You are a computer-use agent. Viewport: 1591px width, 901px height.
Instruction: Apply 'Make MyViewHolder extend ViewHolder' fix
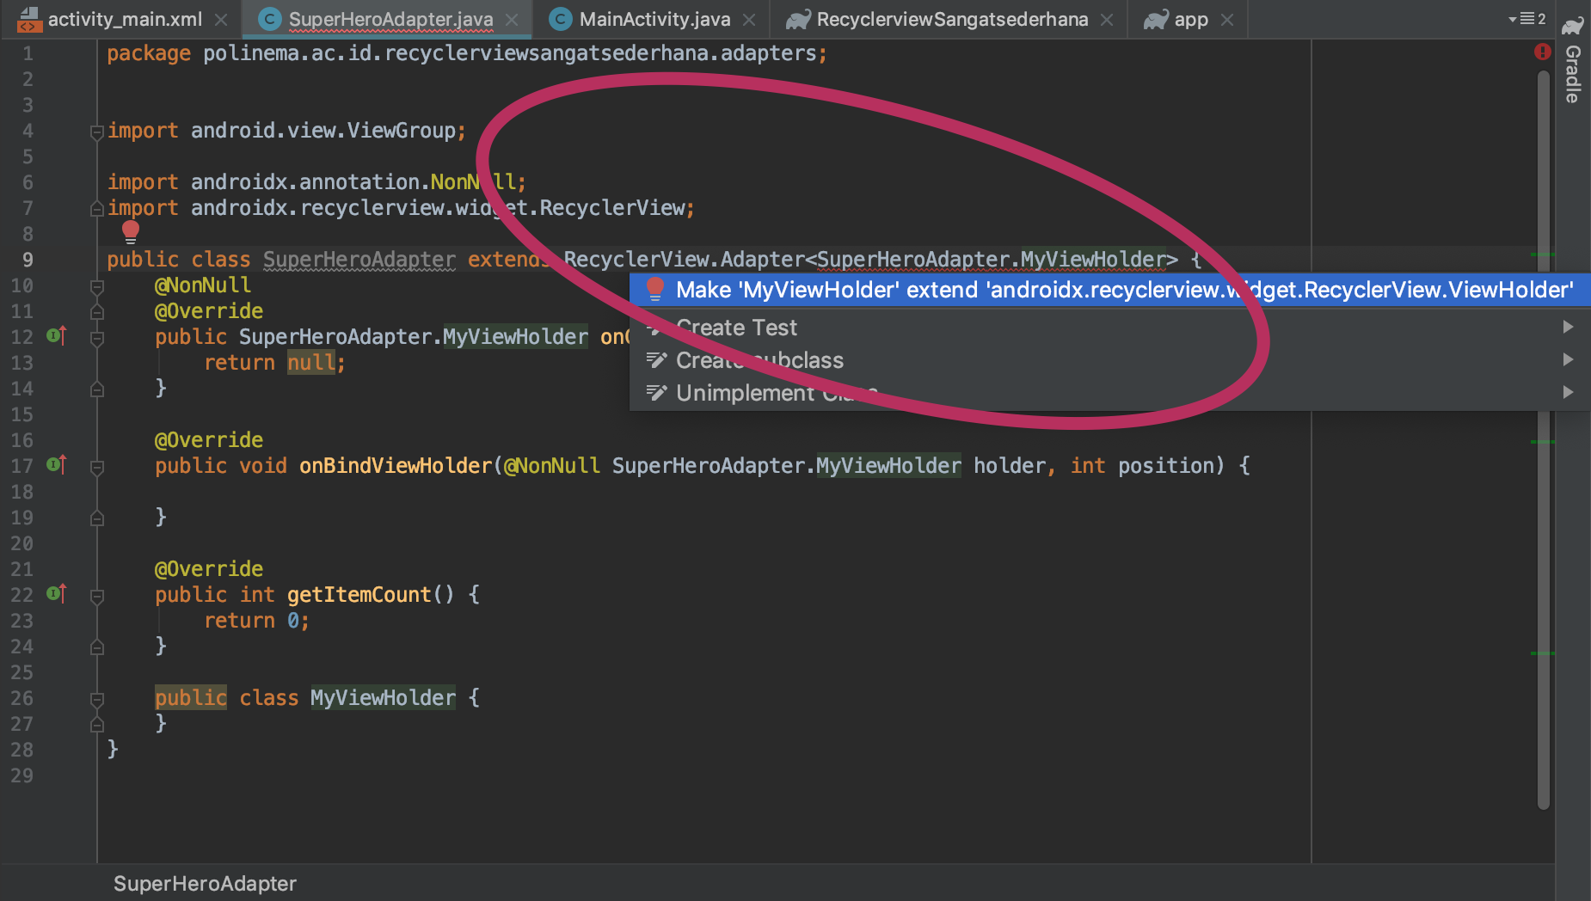click(1109, 290)
